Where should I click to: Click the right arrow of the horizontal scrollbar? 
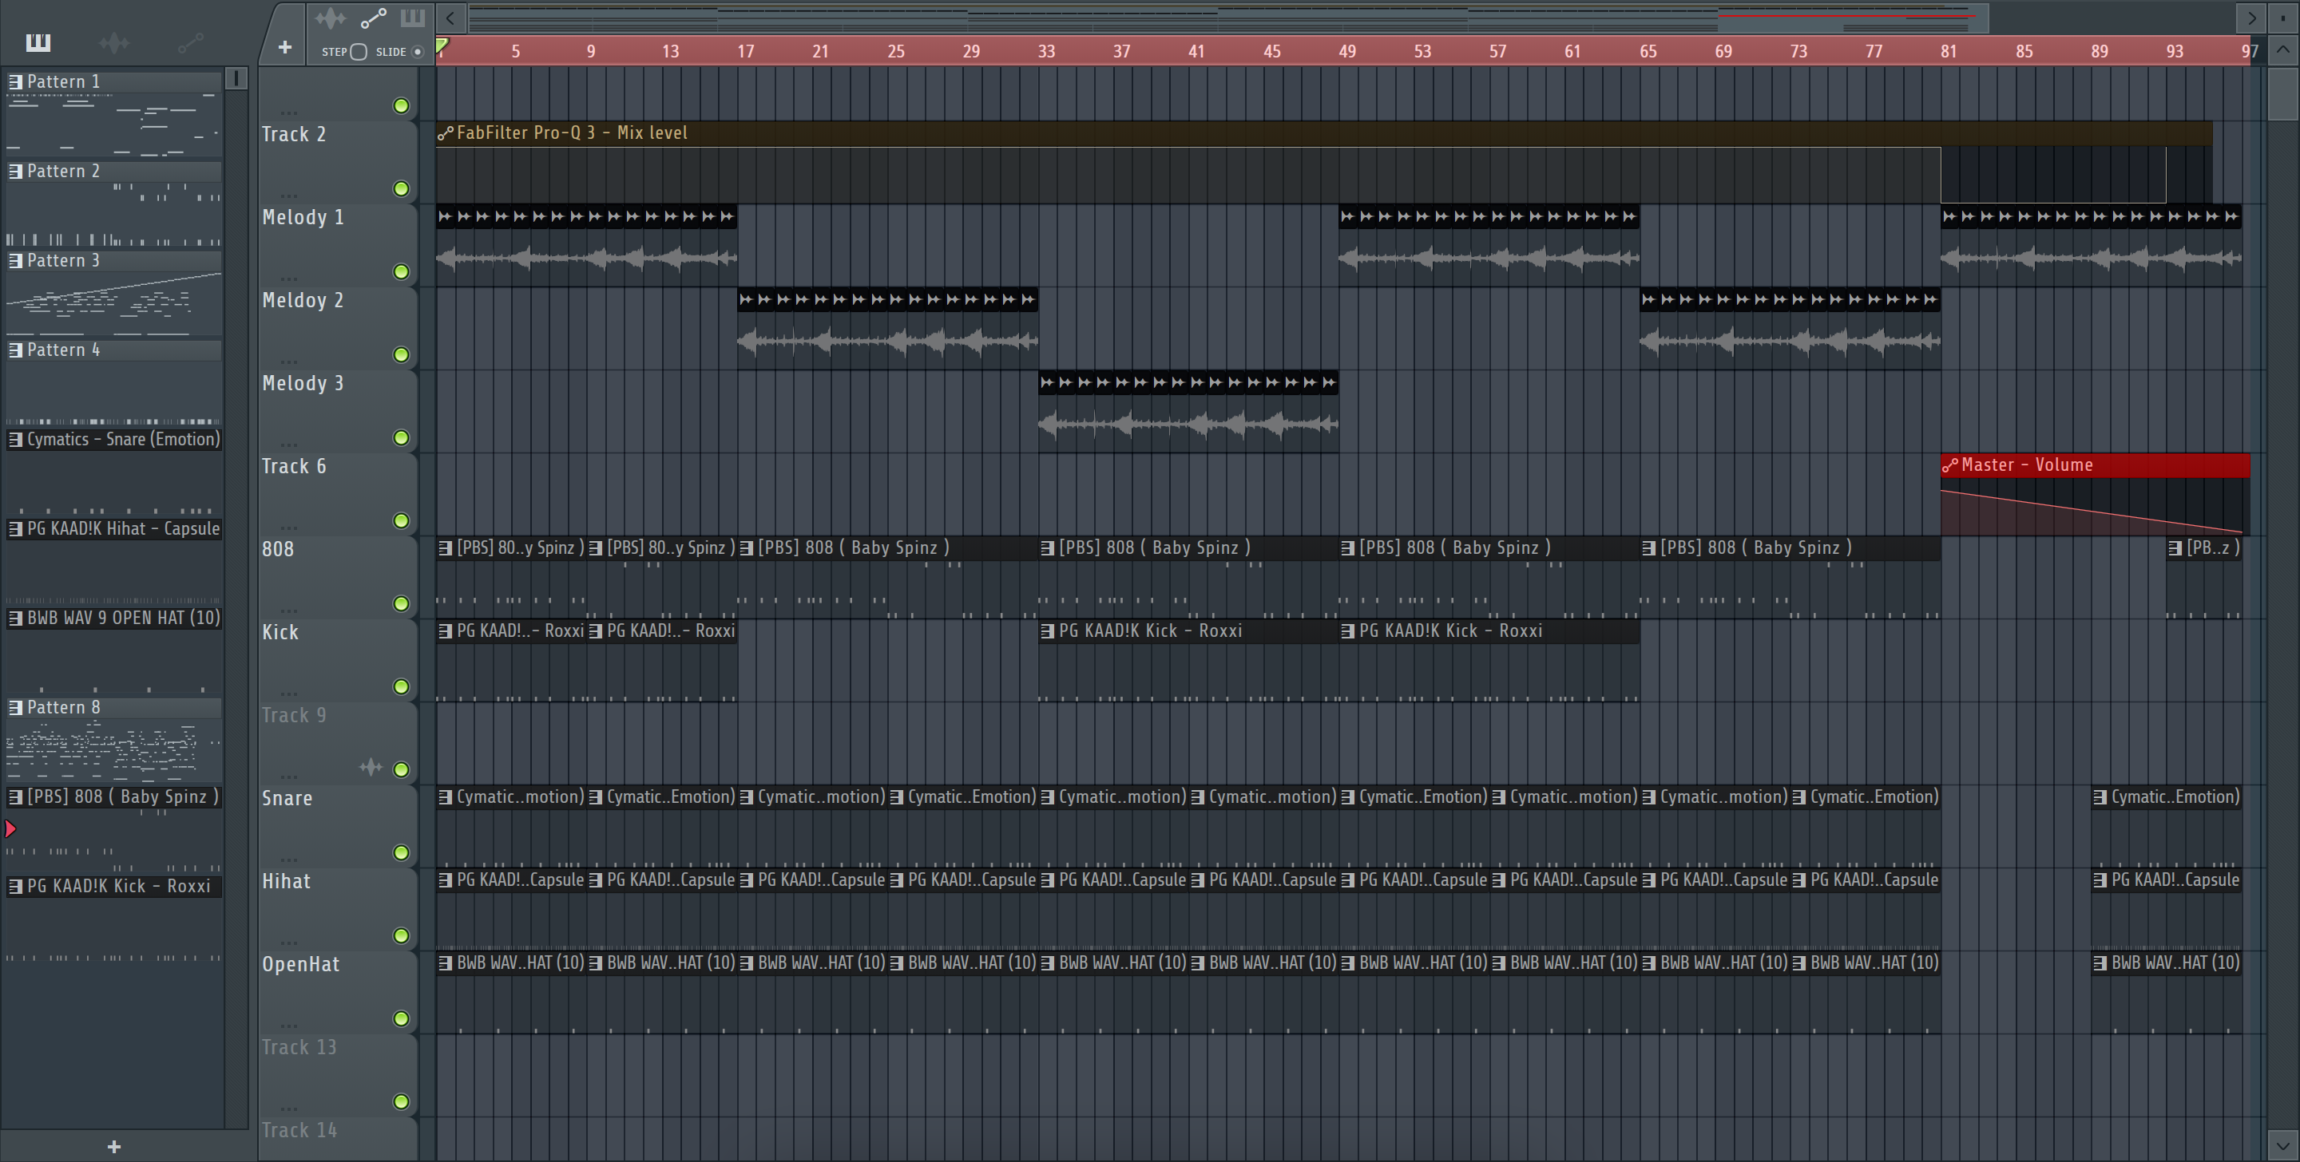click(2251, 18)
